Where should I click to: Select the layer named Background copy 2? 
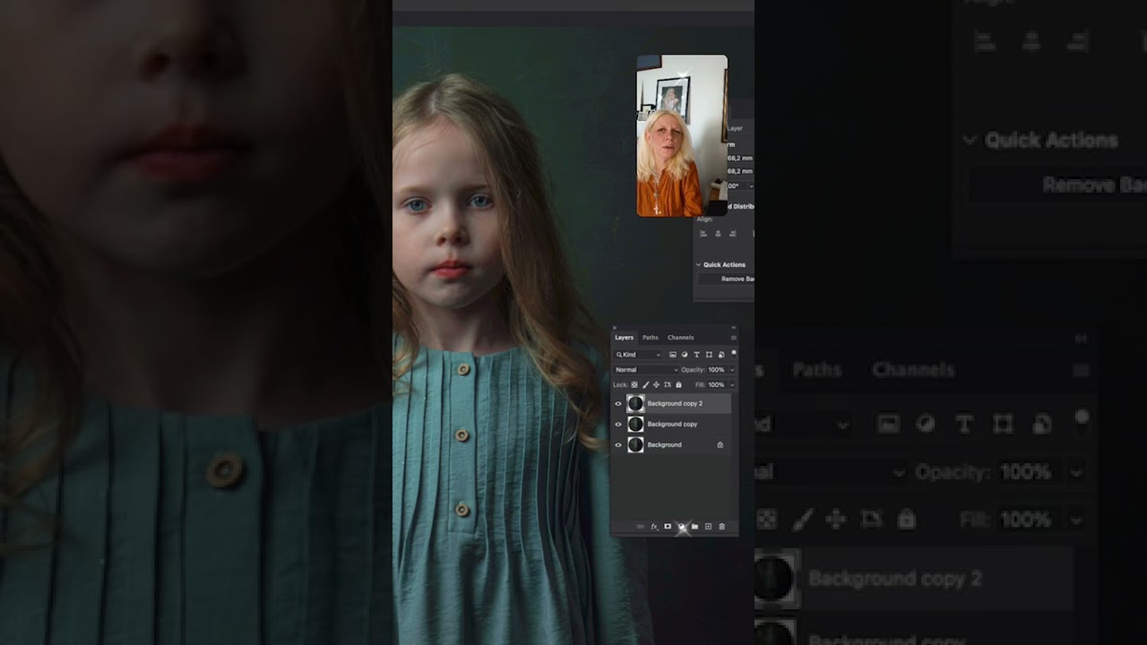click(675, 404)
